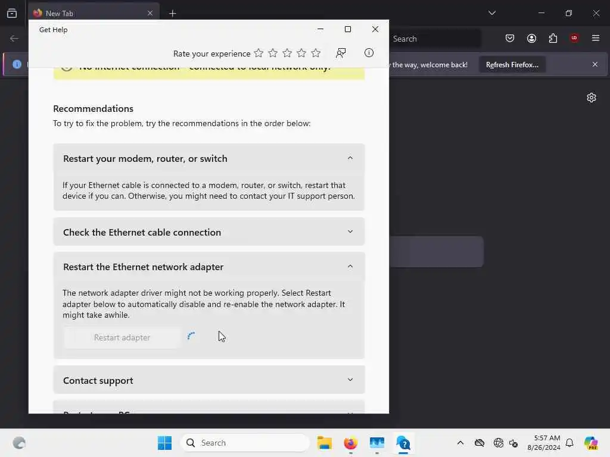Open the uBlock Origin extension icon
This screenshot has height=457, width=610.
(x=574, y=38)
